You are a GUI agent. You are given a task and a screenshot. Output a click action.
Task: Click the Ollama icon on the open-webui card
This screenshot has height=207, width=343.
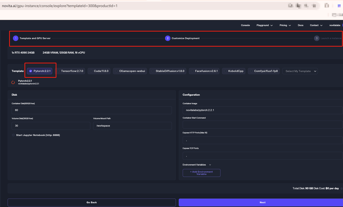pos(116,71)
